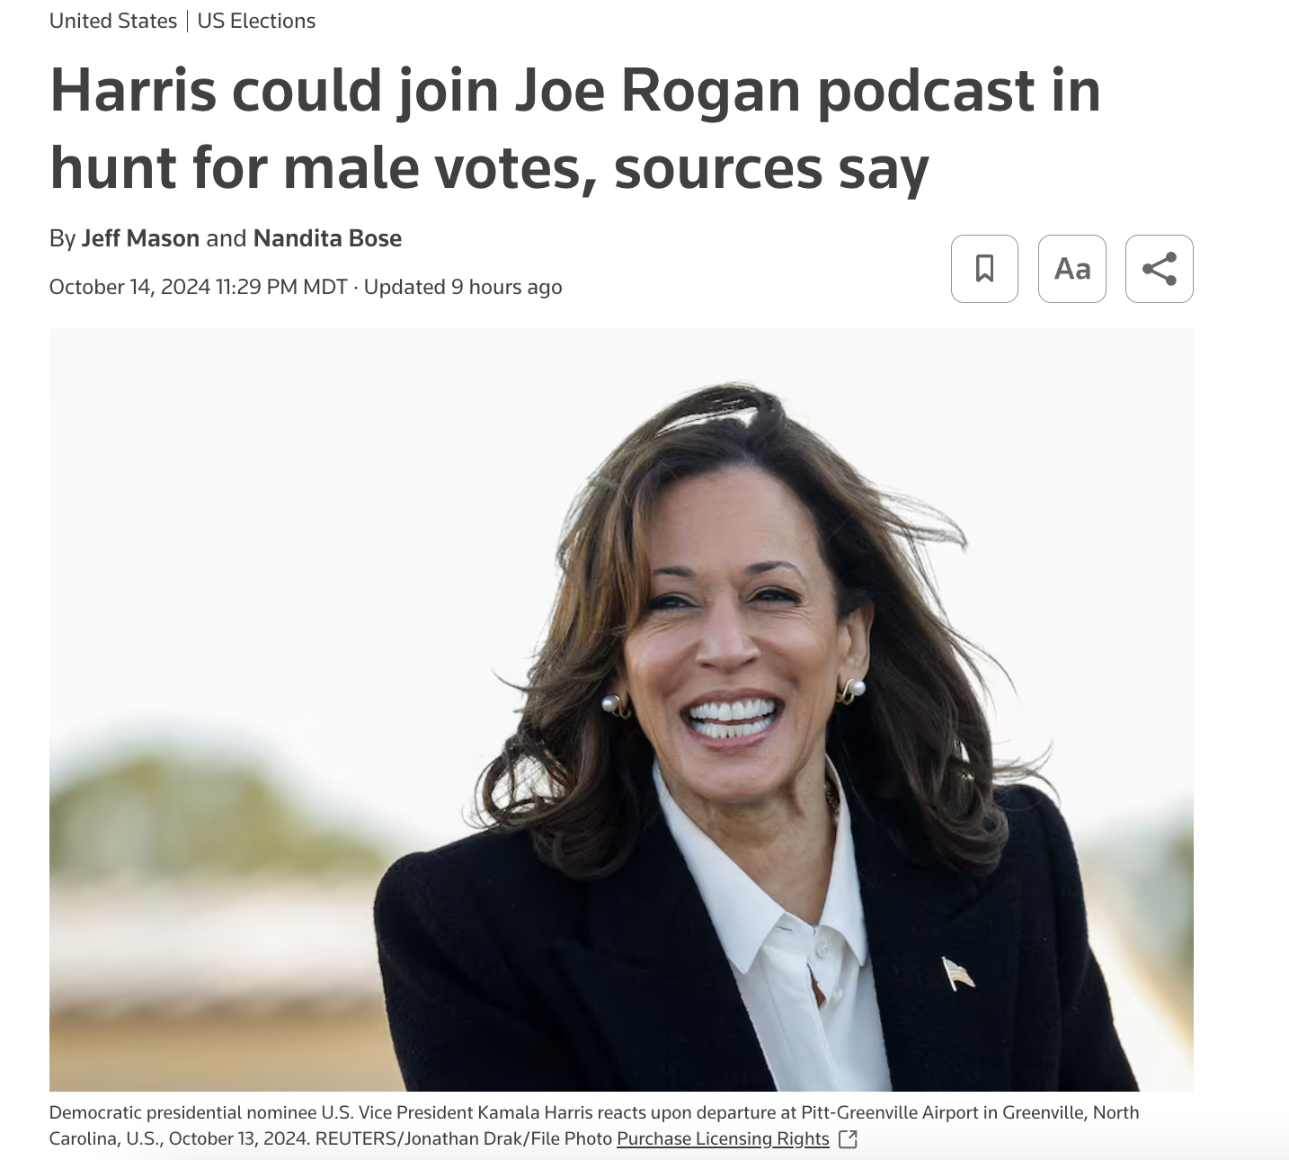Image resolution: width=1289 pixels, height=1160 pixels.
Task: Click the article headline about Joe Rogan podcast
Action: pos(575,129)
